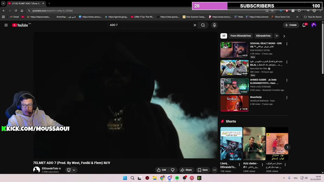Open the Chrome apps grid icon
Image resolution: width=324 pixels, height=182 pixels.
[3, 17]
